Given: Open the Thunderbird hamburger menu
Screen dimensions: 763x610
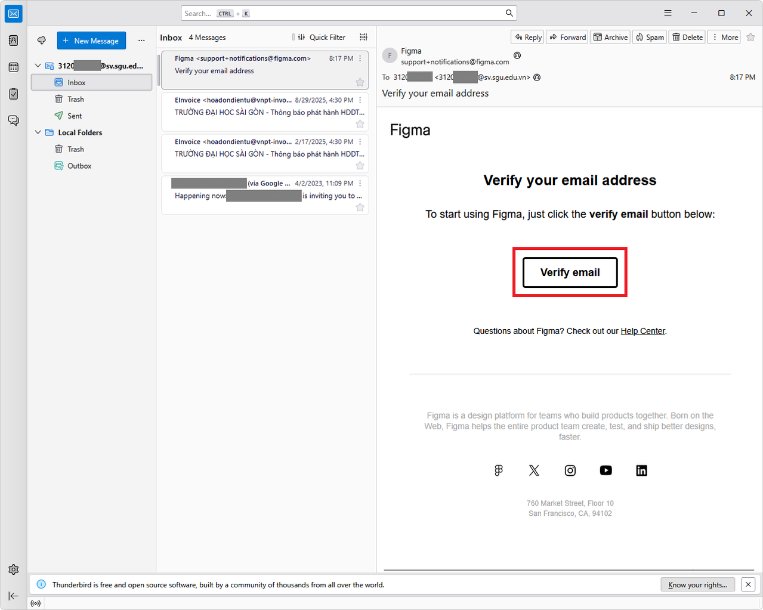Looking at the screenshot, I should pos(668,13).
